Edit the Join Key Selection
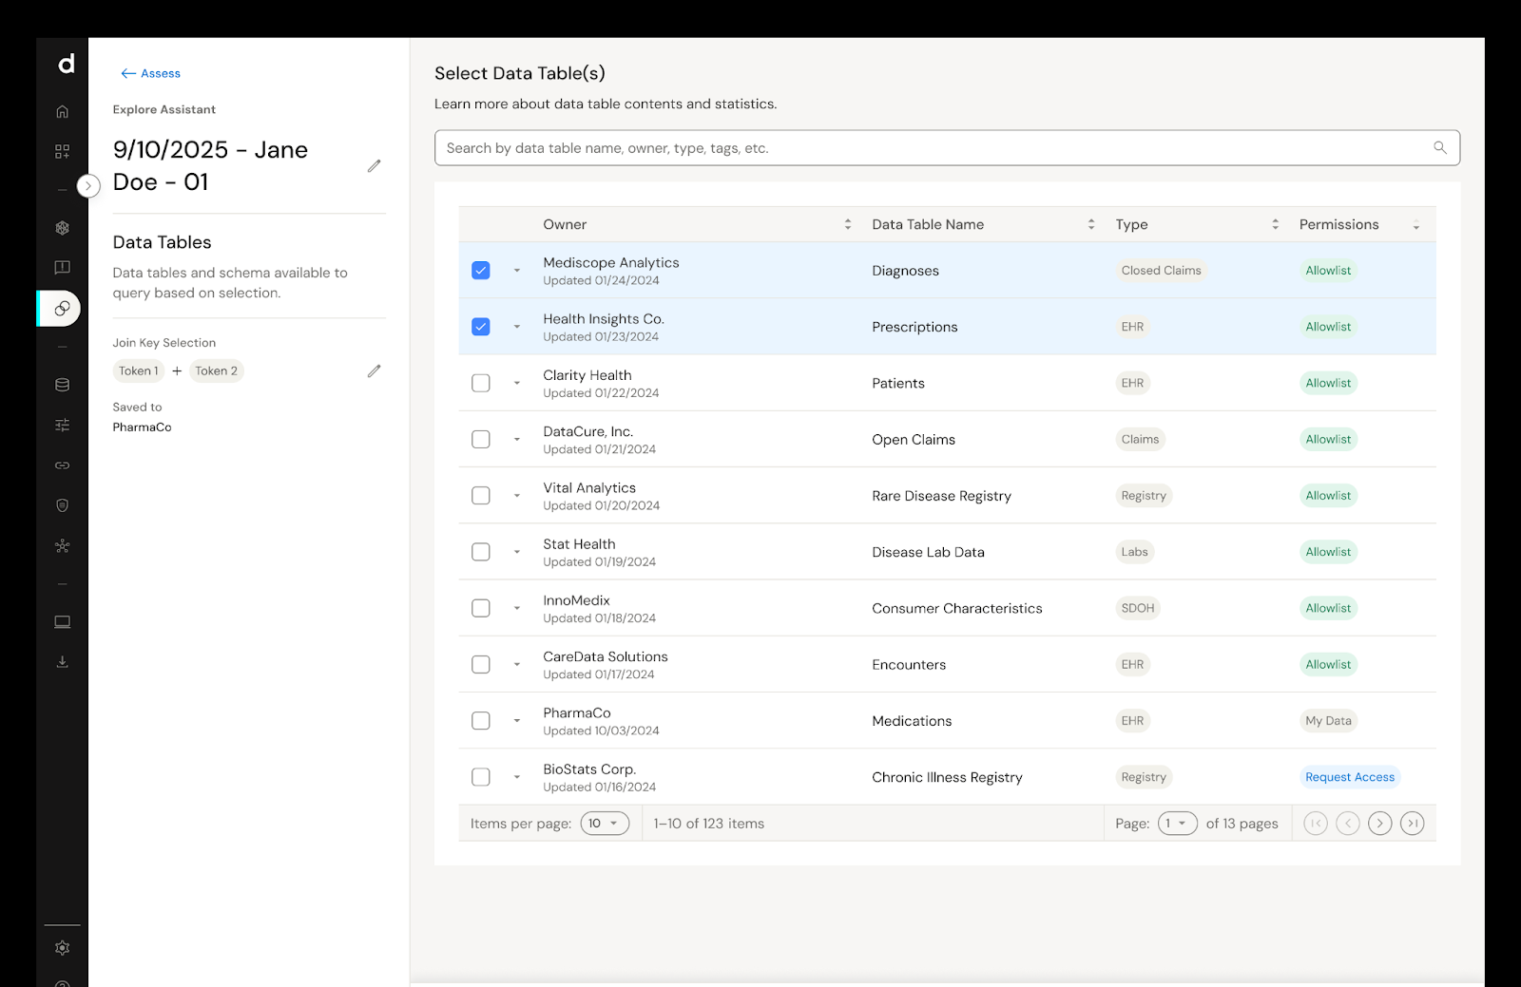Image resolution: width=1521 pixels, height=987 pixels. coord(374,371)
